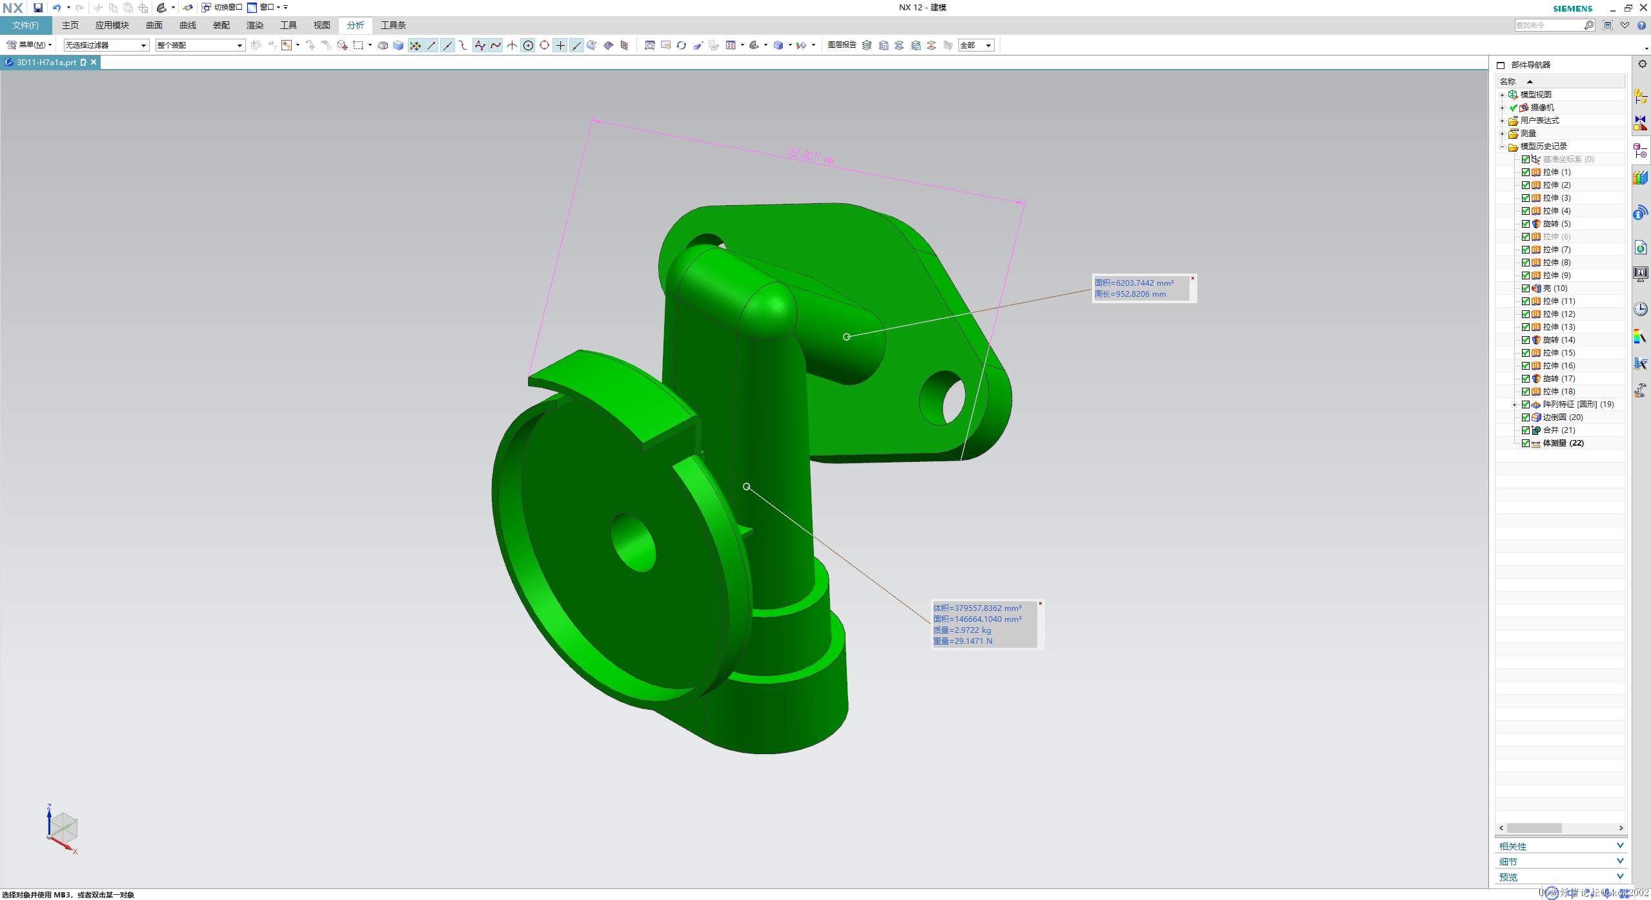Uncheck the 边倒圆 (20) feature checkbox
This screenshot has width=1651, height=900.
[x=1525, y=417]
